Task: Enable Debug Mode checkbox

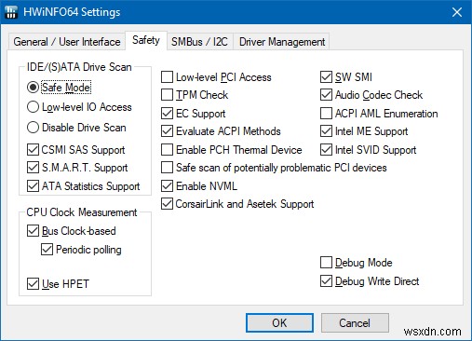Action: (326, 263)
